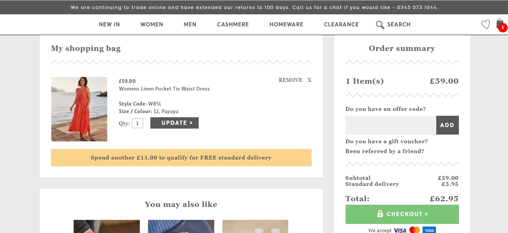Click the SEARCH label
This screenshot has height=233, width=508.
coord(399,25)
